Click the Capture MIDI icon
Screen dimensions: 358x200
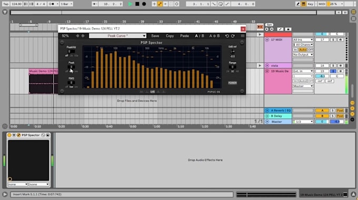point(171,4)
